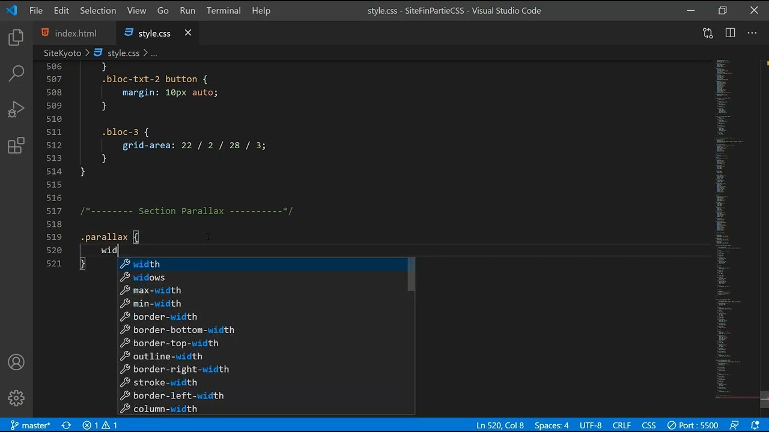The image size is (769, 432).
Task: Change the CSS language mode
Action: coord(648,425)
